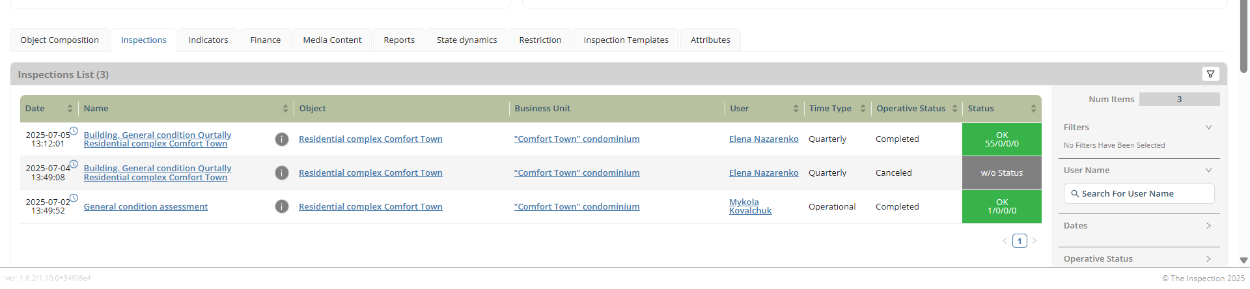Click info icon for the canceled inspection row

[281, 173]
